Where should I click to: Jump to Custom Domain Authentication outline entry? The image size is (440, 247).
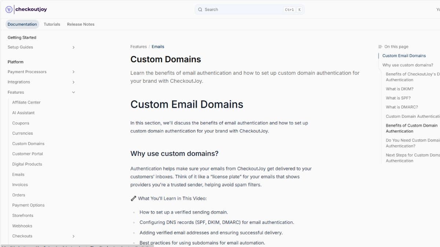click(413, 116)
